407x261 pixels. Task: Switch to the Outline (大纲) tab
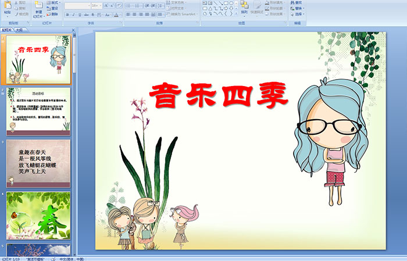19,30
